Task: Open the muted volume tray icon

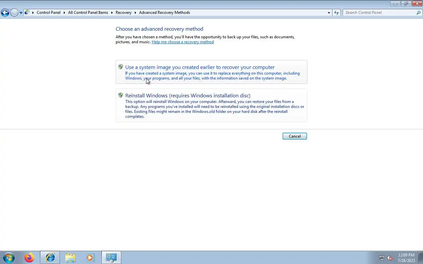Action: click(x=390, y=258)
